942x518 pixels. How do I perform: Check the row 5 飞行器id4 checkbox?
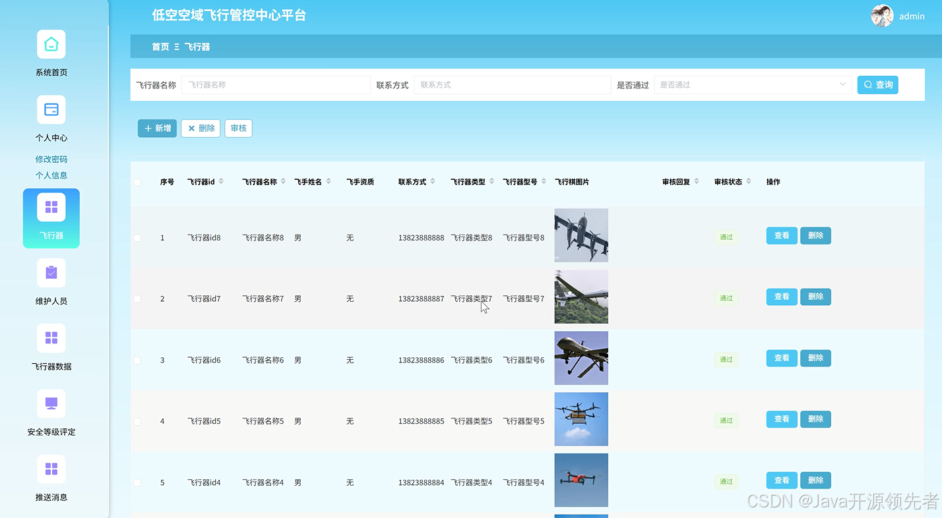(137, 483)
